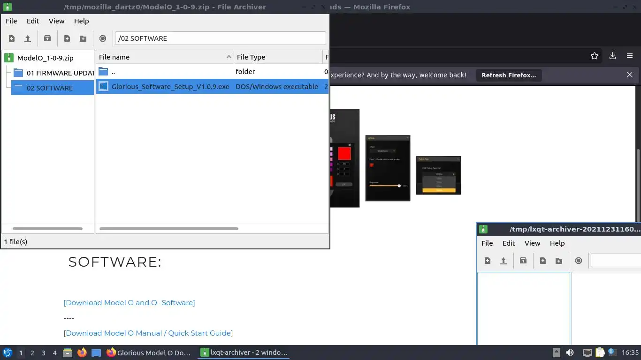Click Stop circle icon in ModelO zip window
Image resolution: width=641 pixels, height=360 pixels.
(x=103, y=38)
